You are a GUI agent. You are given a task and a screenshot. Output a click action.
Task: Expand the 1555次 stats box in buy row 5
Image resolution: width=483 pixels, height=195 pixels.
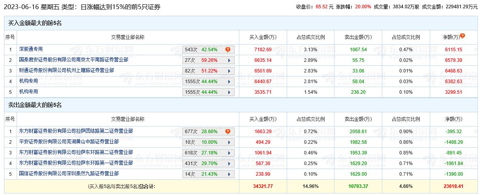coord(228,92)
